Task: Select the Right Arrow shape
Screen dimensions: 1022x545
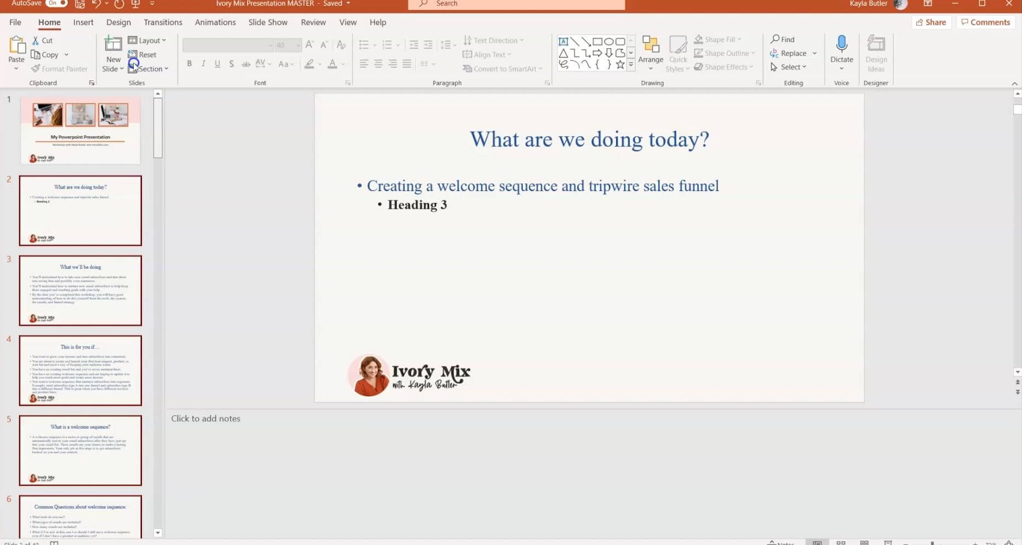Action: click(x=598, y=53)
